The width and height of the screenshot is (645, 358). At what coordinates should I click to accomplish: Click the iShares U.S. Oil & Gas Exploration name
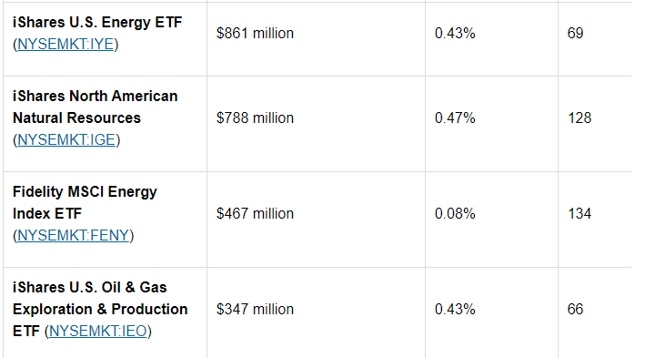tap(100, 298)
